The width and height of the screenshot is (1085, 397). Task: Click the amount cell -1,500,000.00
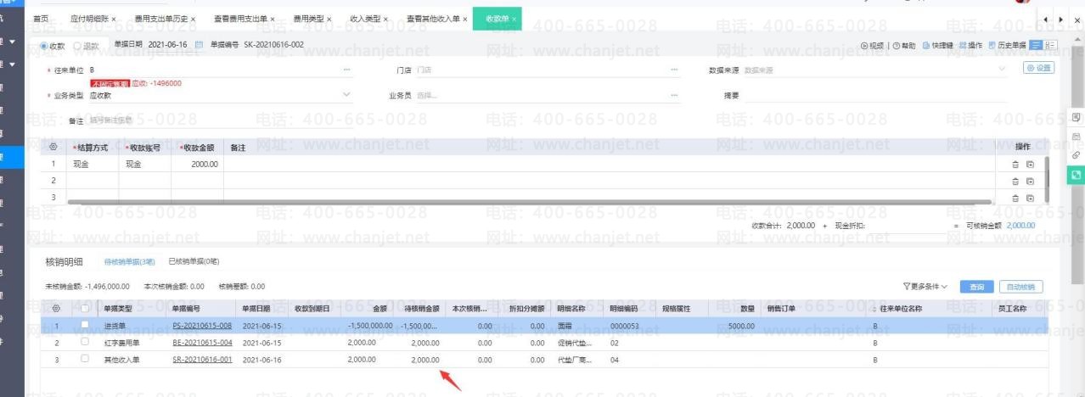369,324
